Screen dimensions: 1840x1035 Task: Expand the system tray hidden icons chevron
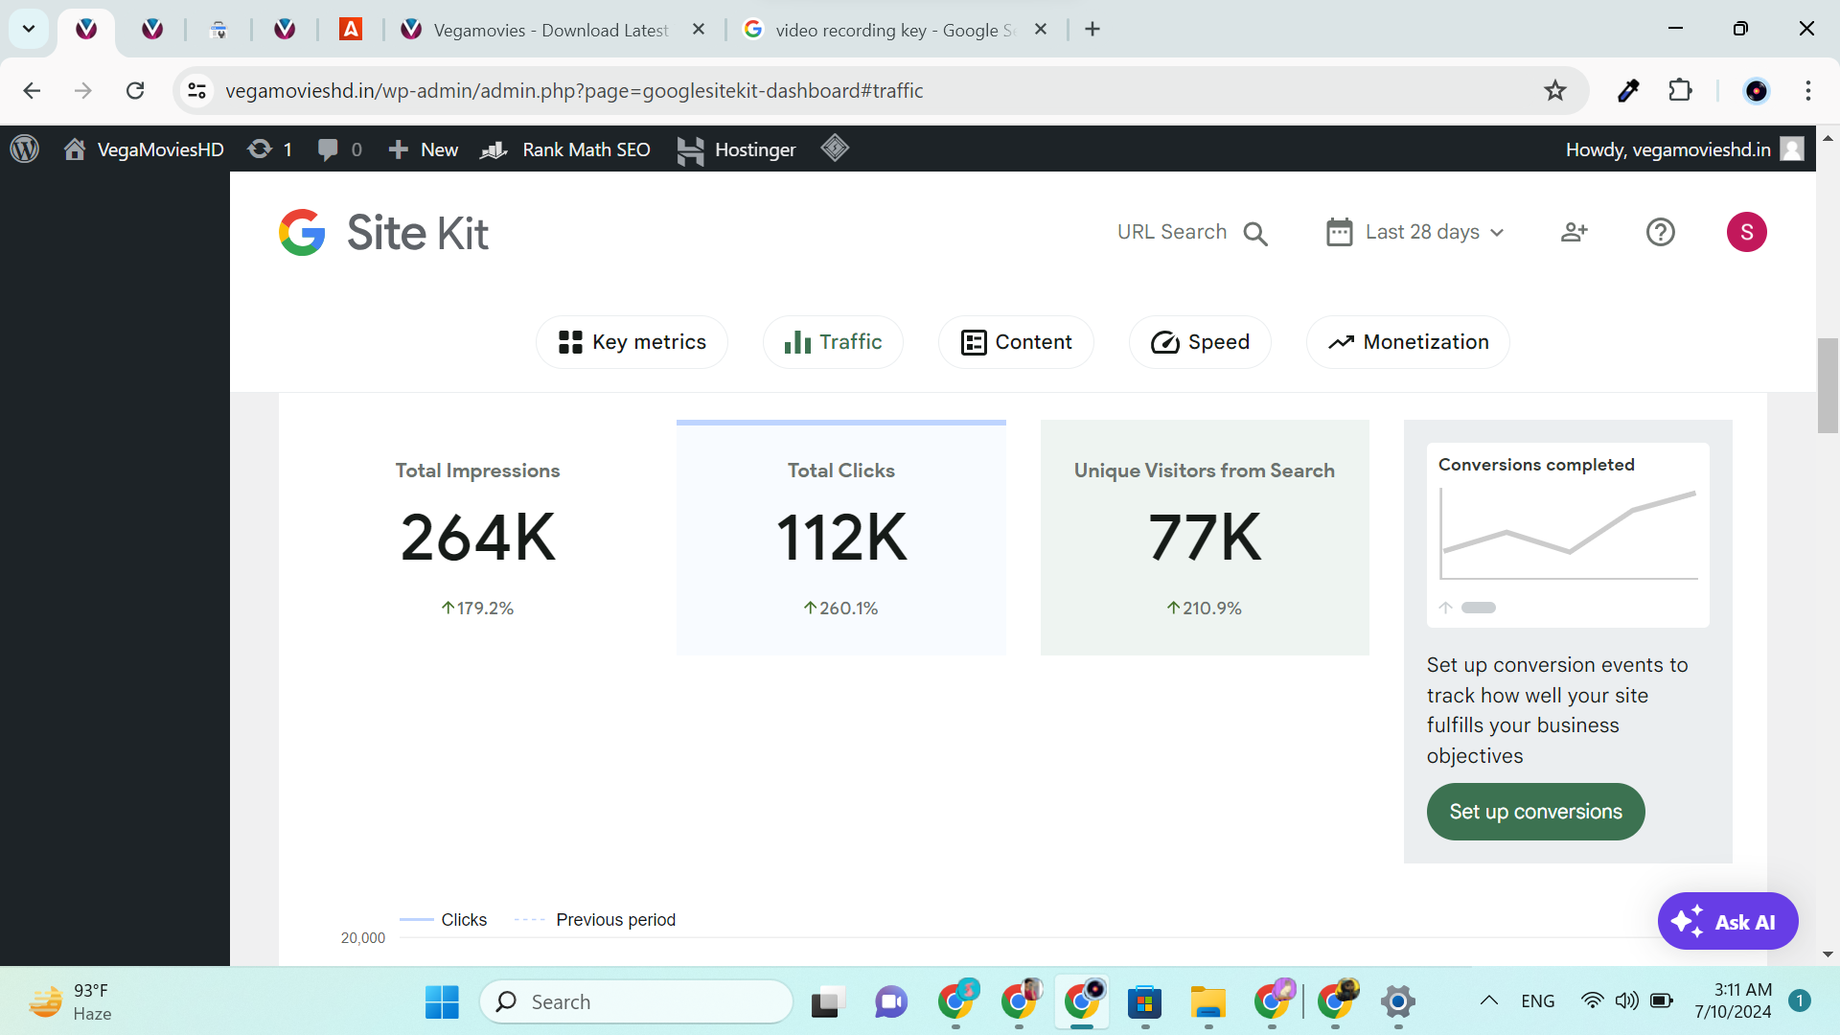1488,1000
